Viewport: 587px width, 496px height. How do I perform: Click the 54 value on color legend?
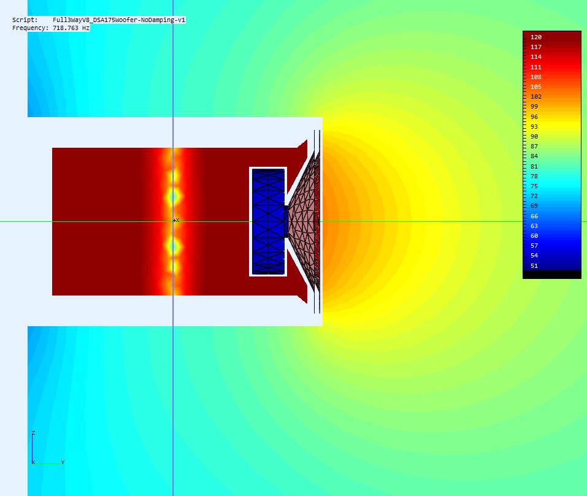tap(534, 256)
